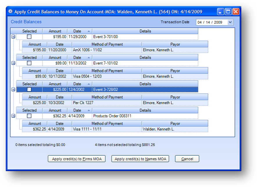Select the highlighted 'Event 3-728/02' cell
The width and height of the screenshot is (257, 187).
(x=145, y=89)
